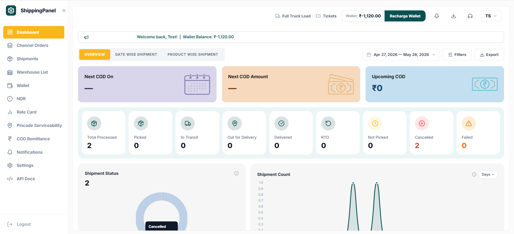Select the OVERVIEW tab
Image resolution: width=514 pixels, height=234 pixels.
pos(95,54)
